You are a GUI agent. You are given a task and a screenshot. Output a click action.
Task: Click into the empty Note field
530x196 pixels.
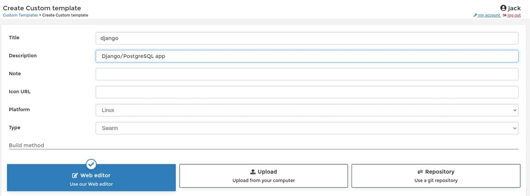[x=307, y=74]
